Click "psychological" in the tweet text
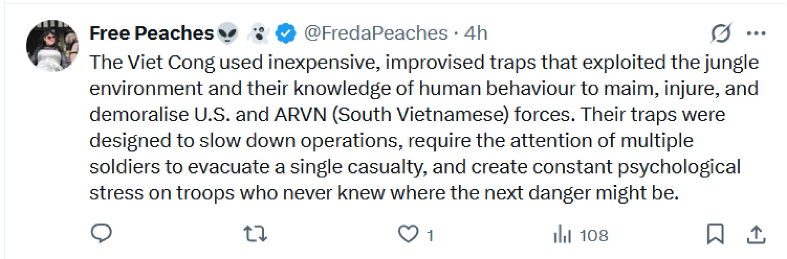 click(x=679, y=167)
